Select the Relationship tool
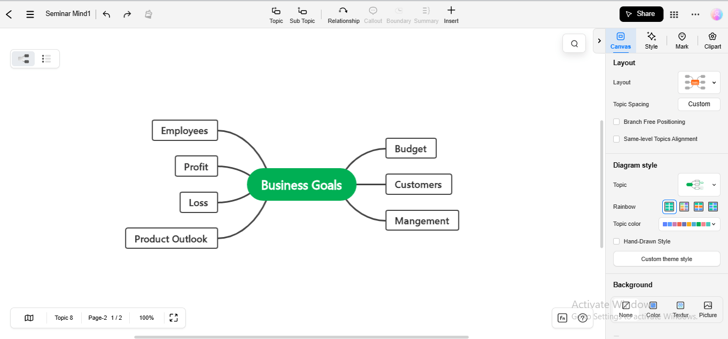 (343, 14)
